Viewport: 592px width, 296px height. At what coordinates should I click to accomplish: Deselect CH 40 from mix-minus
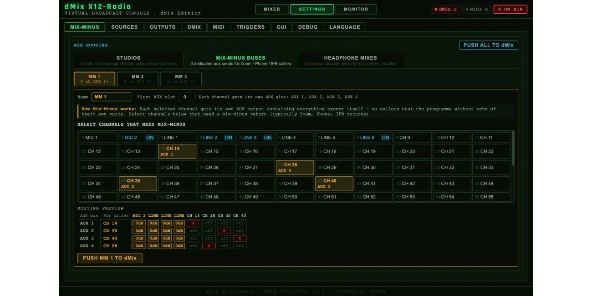click(334, 184)
